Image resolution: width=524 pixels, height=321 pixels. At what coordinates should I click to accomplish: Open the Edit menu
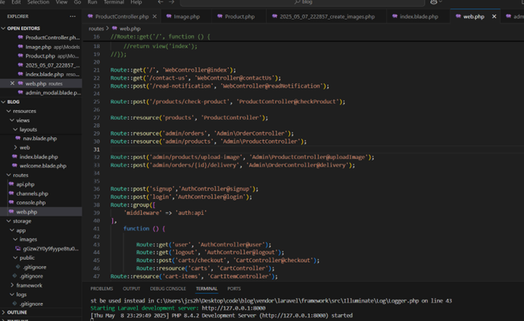point(16,2)
